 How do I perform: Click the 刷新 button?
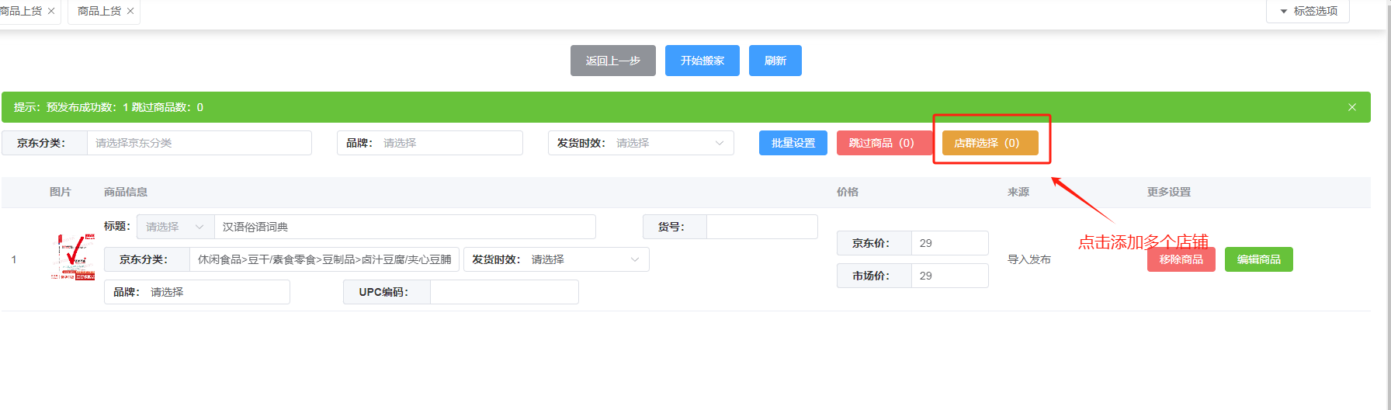[775, 61]
